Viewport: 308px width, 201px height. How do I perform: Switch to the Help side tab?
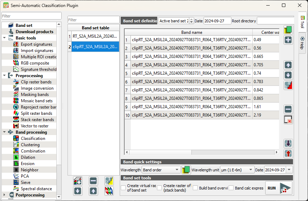click(x=302, y=43)
